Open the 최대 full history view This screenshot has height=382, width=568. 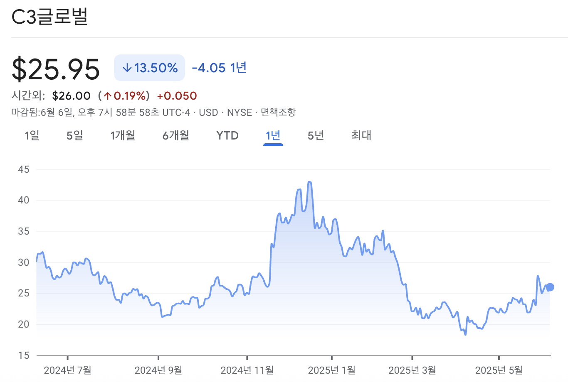point(360,135)
